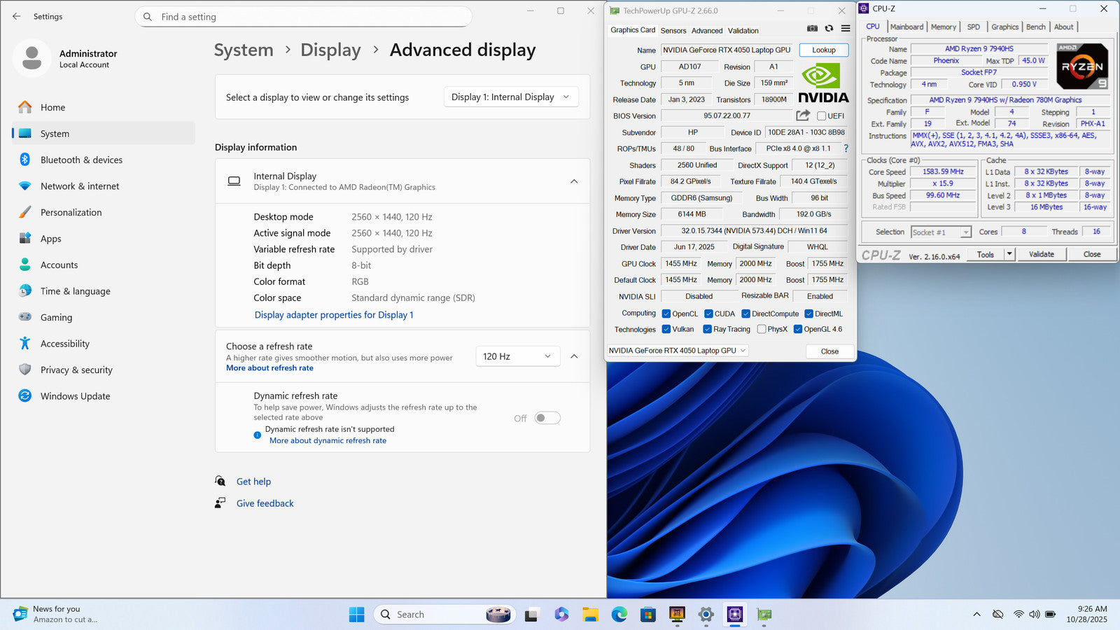Image resolution: width=1120 pixels, height=630 pixels.
Task: Open the Display 1: Internal Display dropdown
Action: point(510,97)
